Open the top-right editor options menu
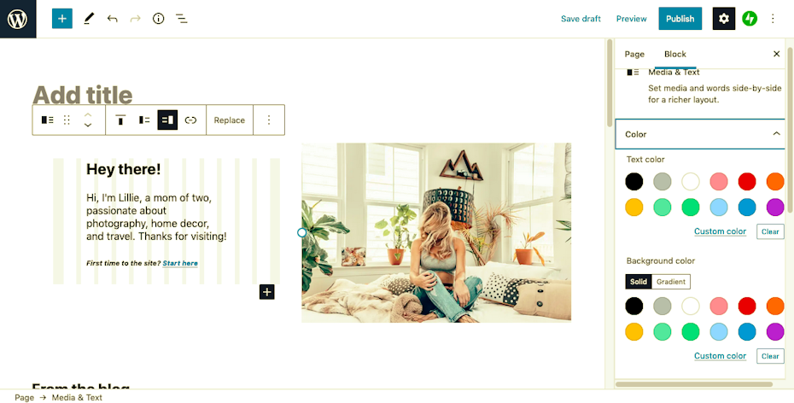Image resolution: width=794 pixels, height=403 pixels. click(773, 19)
